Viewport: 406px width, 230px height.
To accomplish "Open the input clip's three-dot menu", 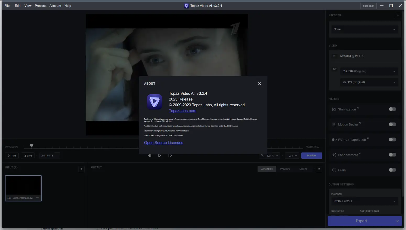I will (x=37, y=198).
